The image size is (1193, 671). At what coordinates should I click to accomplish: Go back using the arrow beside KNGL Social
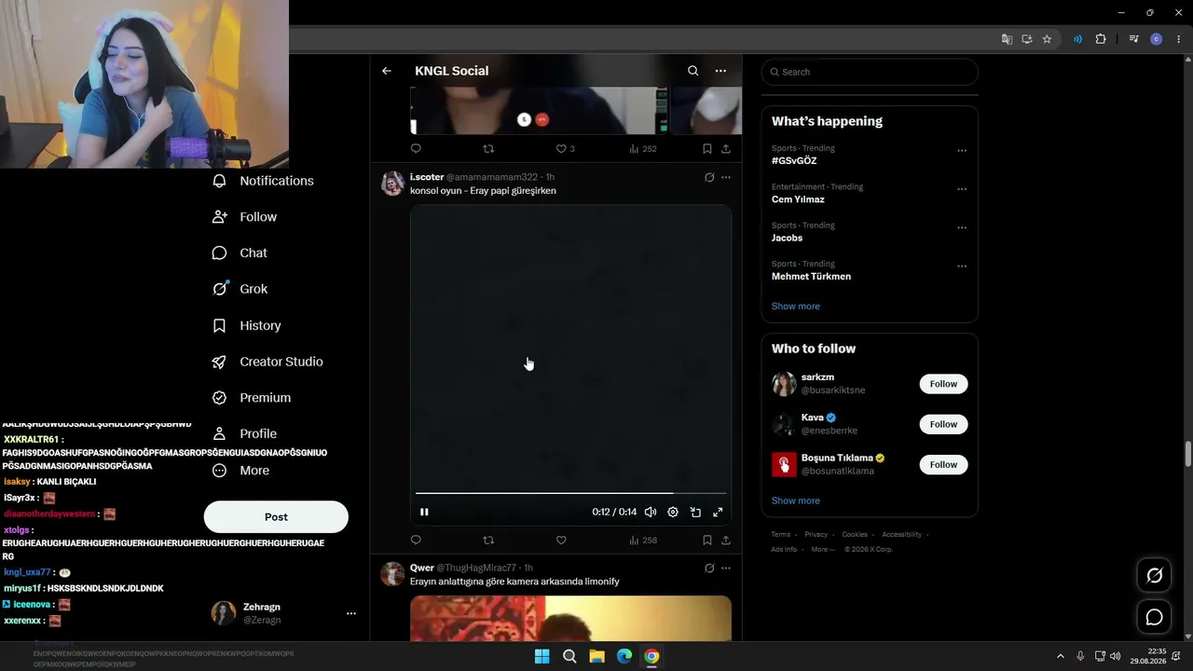pyautogui.click(x=387, y=71)
